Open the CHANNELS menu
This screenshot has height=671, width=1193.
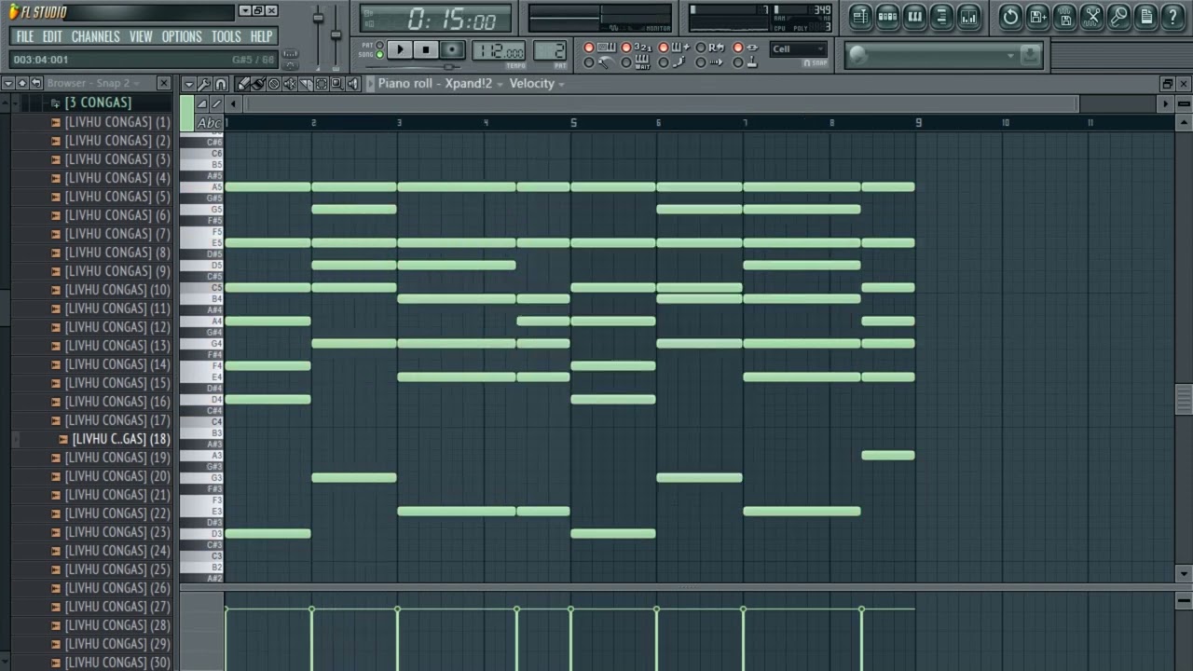click(x=96, y=36)
